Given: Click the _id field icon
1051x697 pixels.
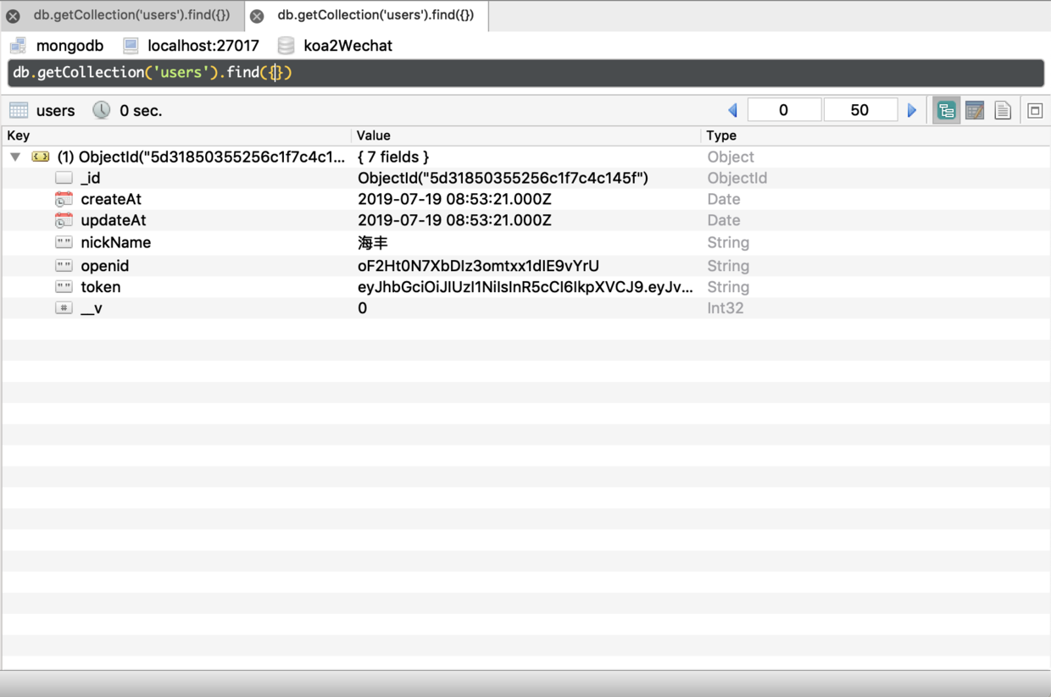Looking at the screenshot, I should point(64,178).
